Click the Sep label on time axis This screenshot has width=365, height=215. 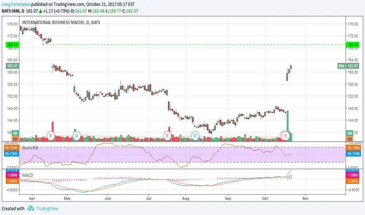coord(228,198)
